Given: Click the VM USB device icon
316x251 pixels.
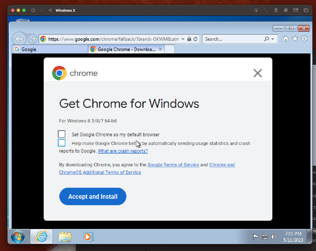Looking at the screenshot, I should [276, 10].
